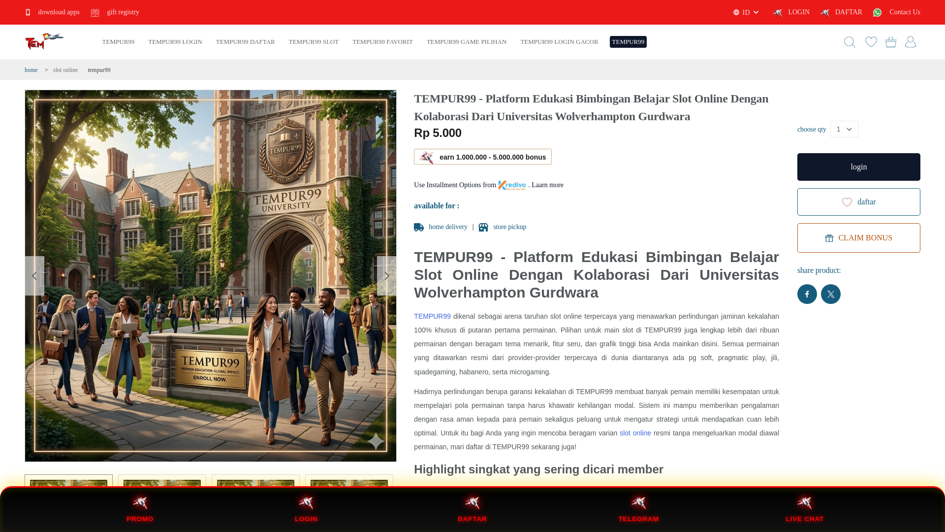Click download apps link
Image resolution: width=945 pixels, height=532 pixels.
tap(59, 12)
